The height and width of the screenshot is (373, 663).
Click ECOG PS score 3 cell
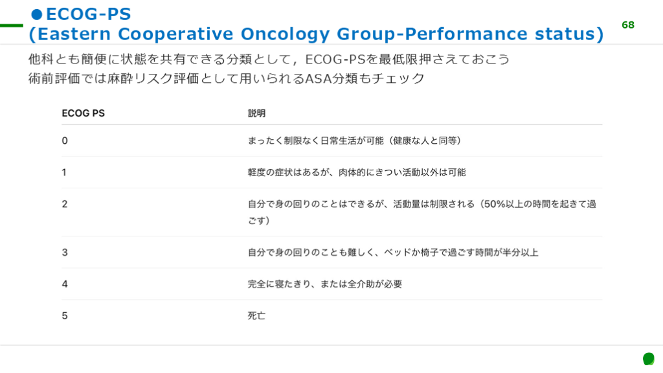pyautogui.click(x=65, y=252)
